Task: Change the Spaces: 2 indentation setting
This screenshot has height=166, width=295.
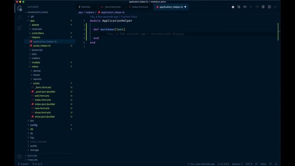Action: pos(237,164)
